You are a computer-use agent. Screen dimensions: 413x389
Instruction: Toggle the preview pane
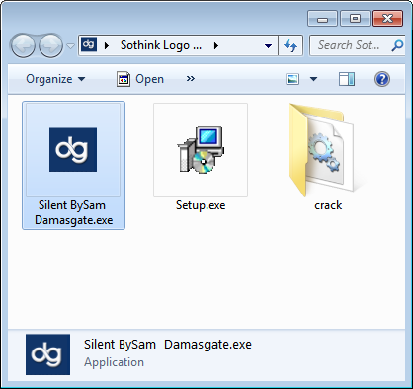click(x=347, y=79)
